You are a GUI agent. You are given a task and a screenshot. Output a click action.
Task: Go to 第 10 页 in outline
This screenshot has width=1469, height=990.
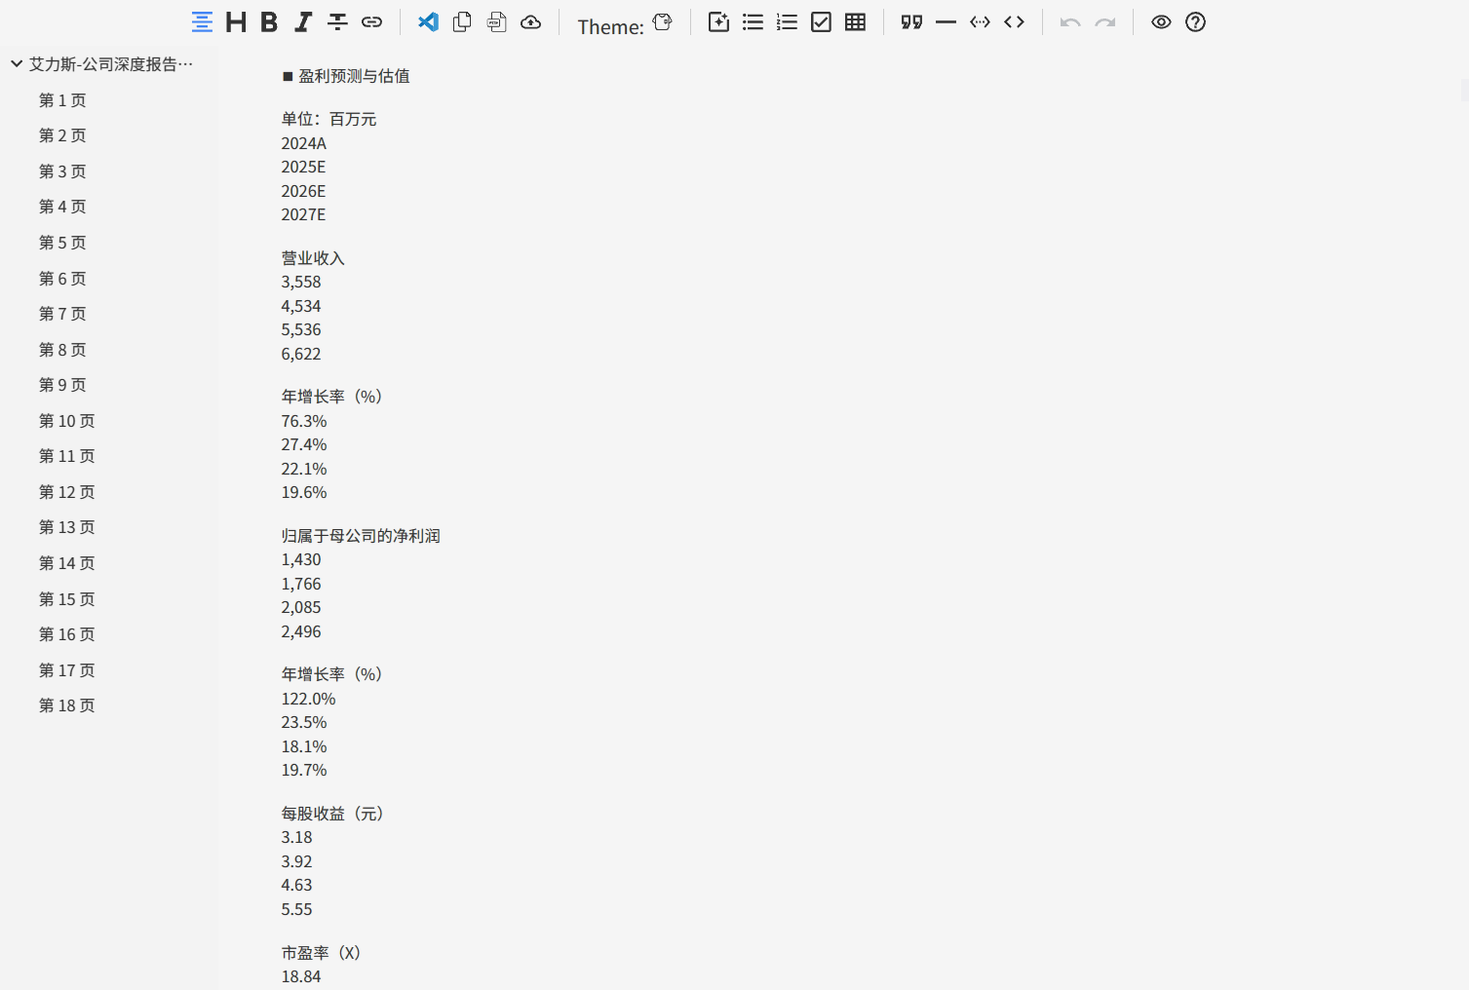[x=67, y=421]
